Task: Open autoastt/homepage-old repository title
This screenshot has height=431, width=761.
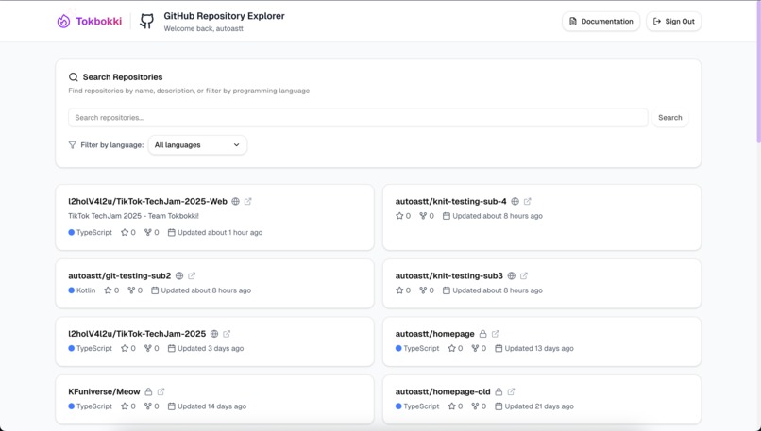Action: [x=443, y=391]
